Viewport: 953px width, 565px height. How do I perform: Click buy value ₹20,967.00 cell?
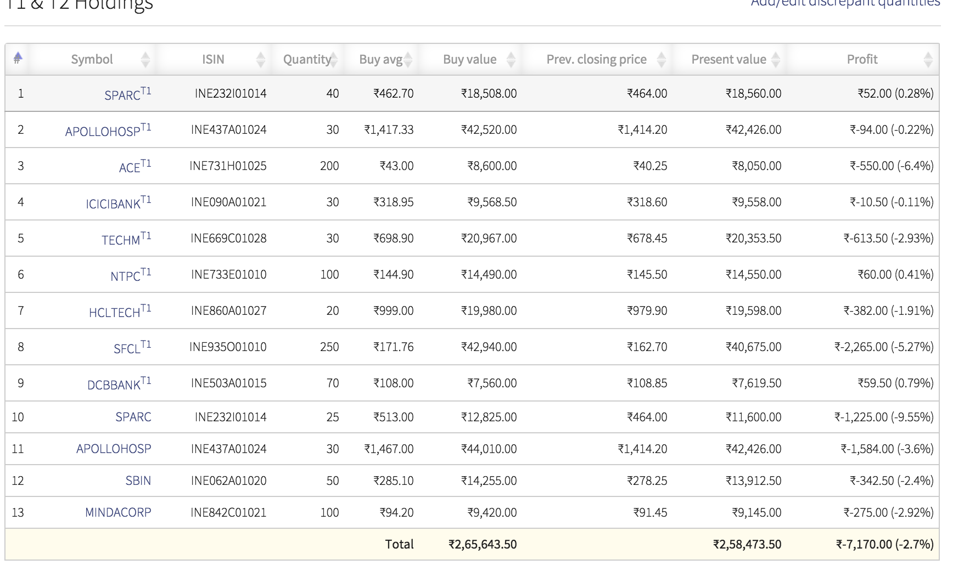pyautogui.click(x=489, y=238)
